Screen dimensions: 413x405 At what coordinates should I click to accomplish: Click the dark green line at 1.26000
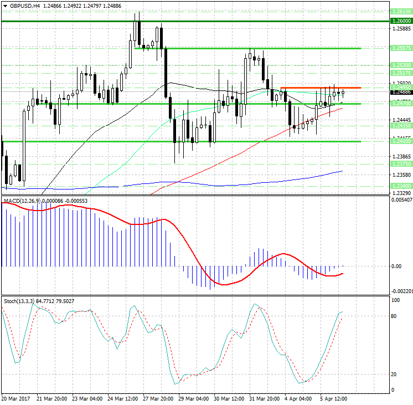pyautogui.click(x=194, y=21)
